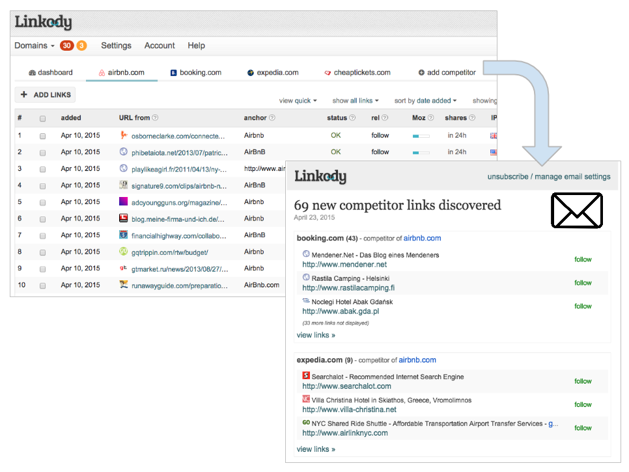This screenshot has height=472, width=629.
Task: Click the adcyoungguns.org purple favicon
Action: coord(124,201)
